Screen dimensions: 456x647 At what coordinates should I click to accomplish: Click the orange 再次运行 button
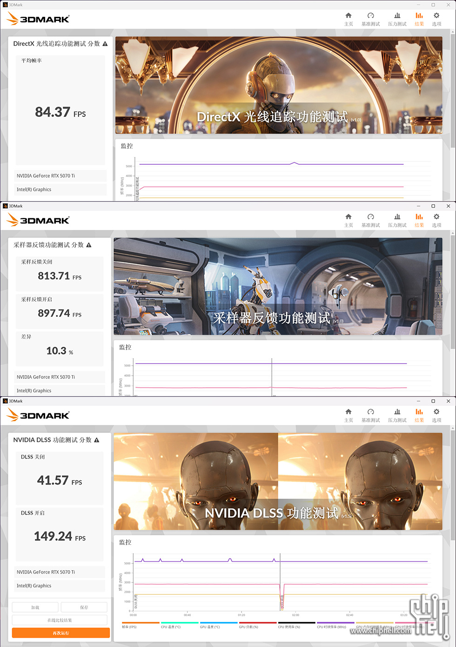(61, 633)
